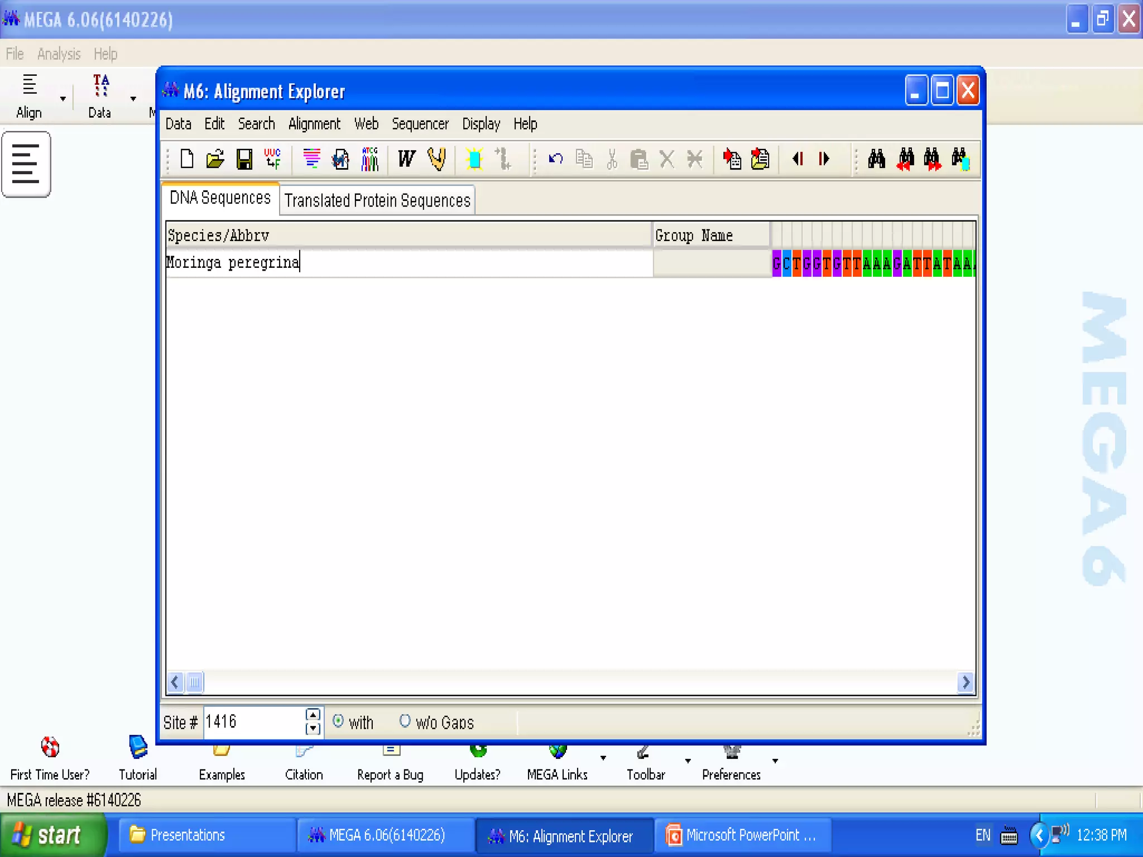Click the move sequence left arrow icon
Screen dimensions: 1143x857
coord(798,159)
